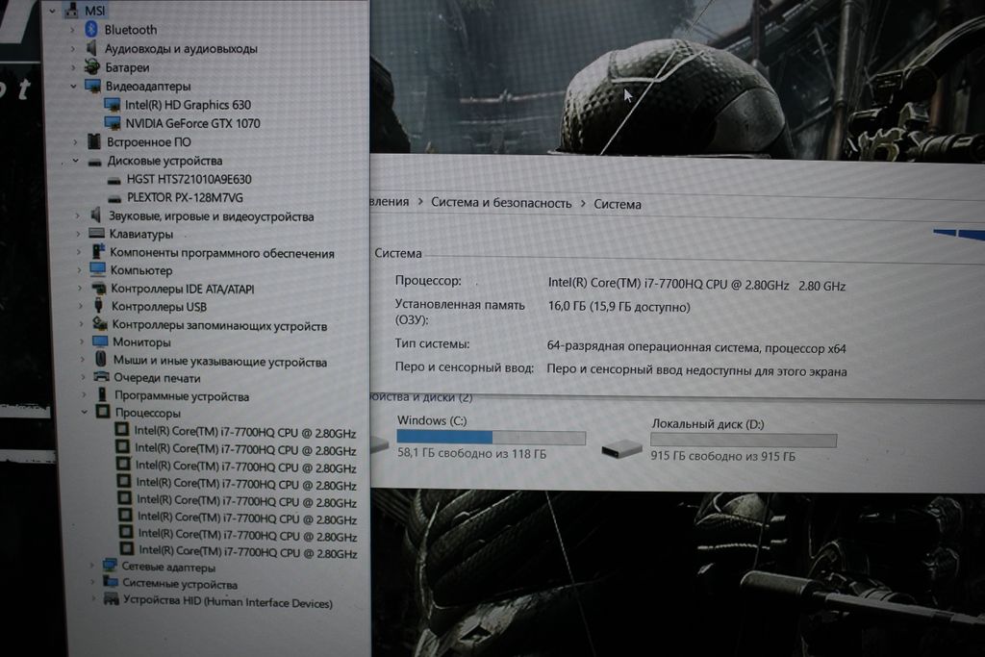Expand the Аудиовходы и аудиовыходы category
Screen dimensions: 985x657
pyautogui.click(x=72, y=49)
